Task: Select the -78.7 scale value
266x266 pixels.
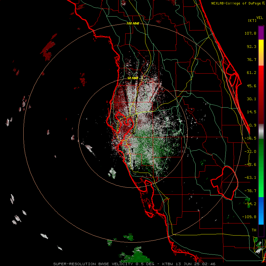Action: (250, 191)
